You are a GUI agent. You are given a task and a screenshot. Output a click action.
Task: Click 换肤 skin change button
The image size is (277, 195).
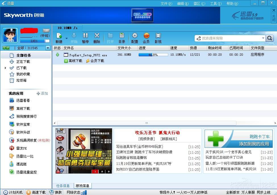pos(56,192)
